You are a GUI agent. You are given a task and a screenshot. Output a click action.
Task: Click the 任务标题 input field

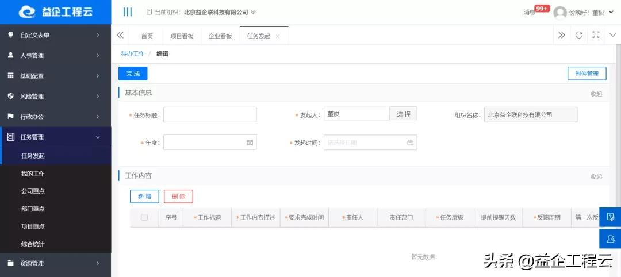[x=210, y=115]
